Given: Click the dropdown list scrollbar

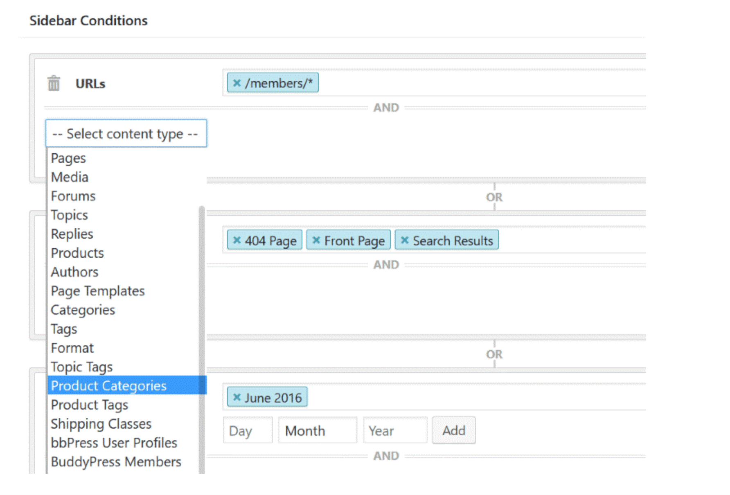Looking at the screenshot, I should [202, 340].
